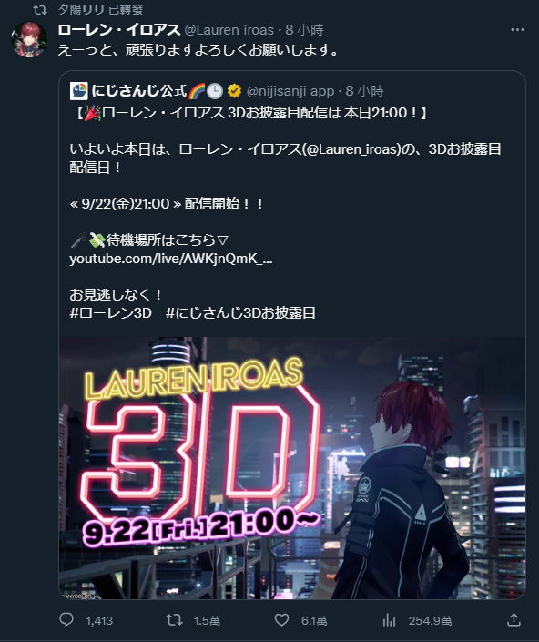
Task: Click the ローレン・イロアス display name
Action: 119,30
